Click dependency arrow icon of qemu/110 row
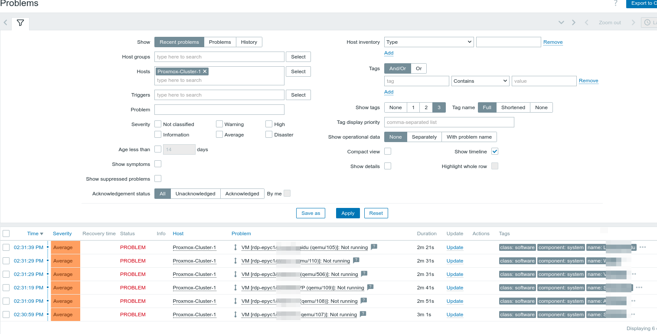 [235, 261]
